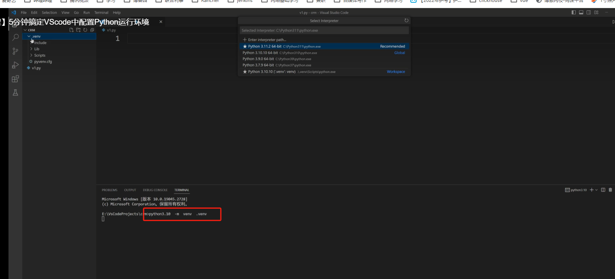
Task: Select Python 3.11.2 64-bit recommended interpreter
Action: (x=324, y=46)
